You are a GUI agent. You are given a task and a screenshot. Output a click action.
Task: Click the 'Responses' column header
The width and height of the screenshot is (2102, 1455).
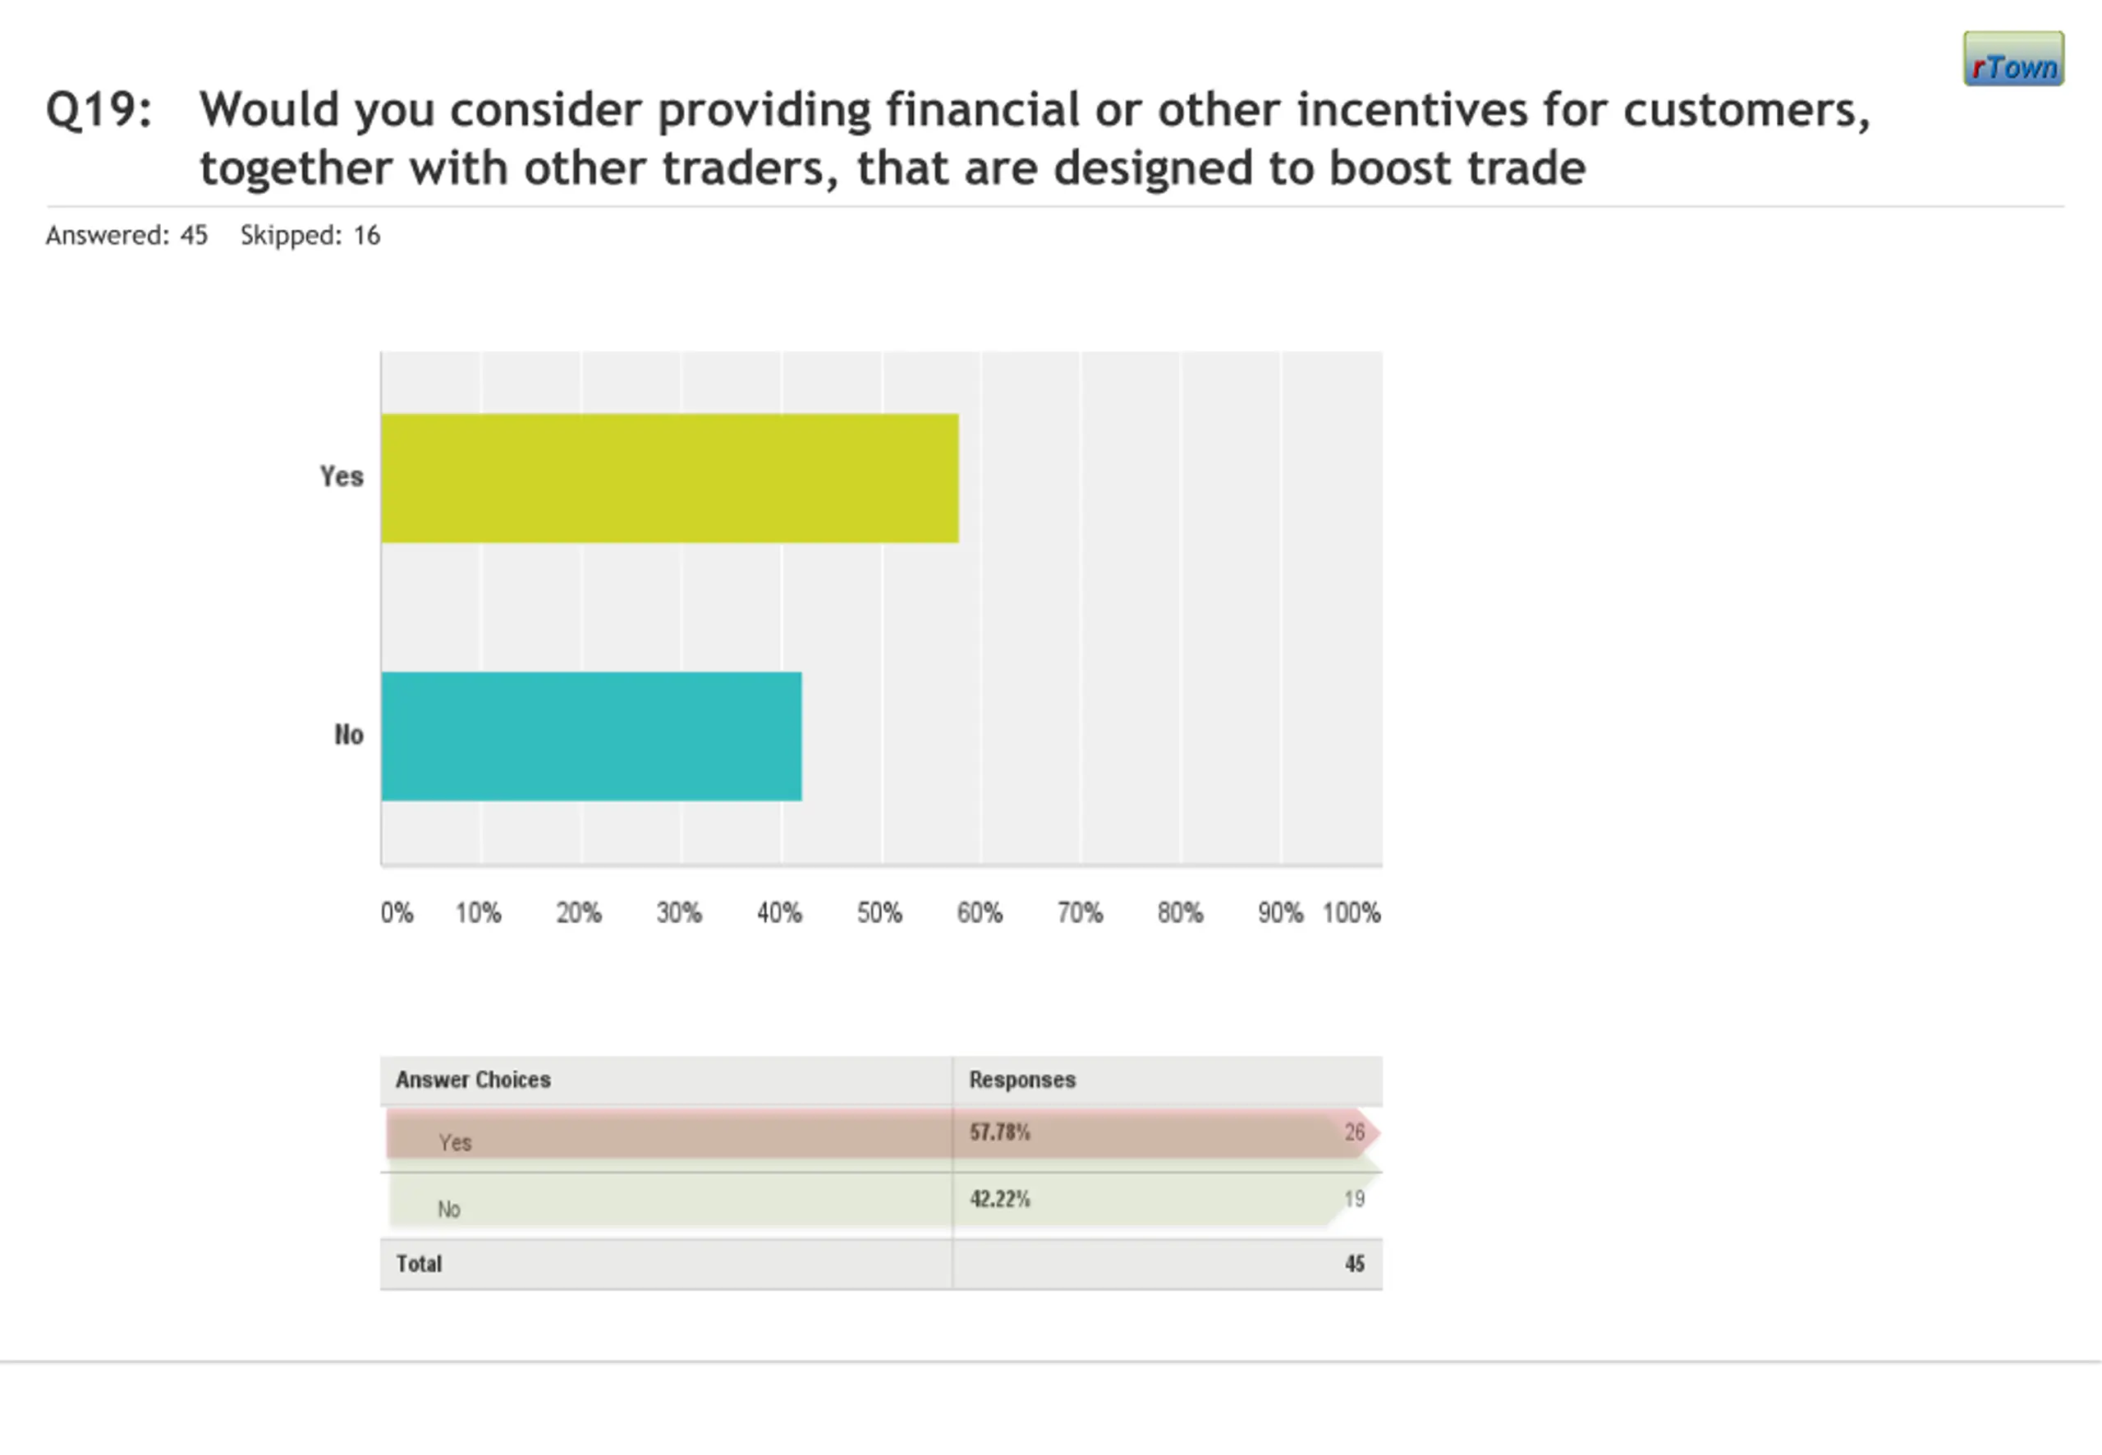[x=1021, y=1081]
